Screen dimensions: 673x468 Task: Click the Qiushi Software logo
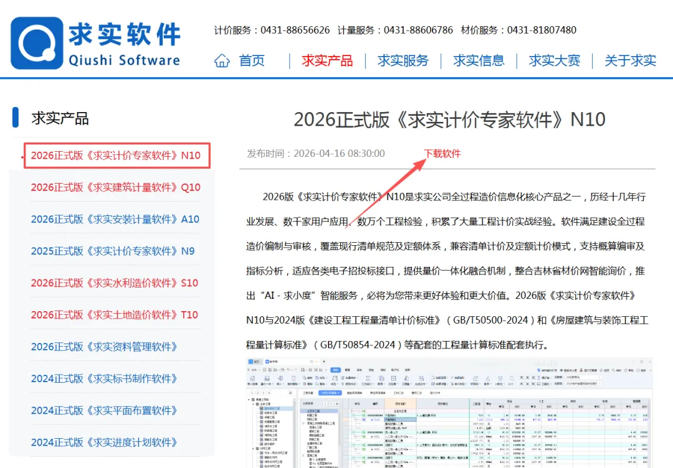click(96, 43)
